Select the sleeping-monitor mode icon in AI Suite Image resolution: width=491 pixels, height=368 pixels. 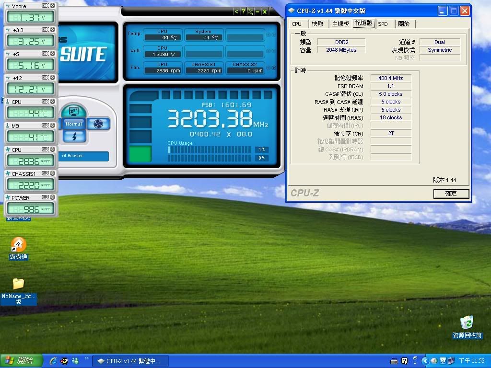[x=74, y=111]
